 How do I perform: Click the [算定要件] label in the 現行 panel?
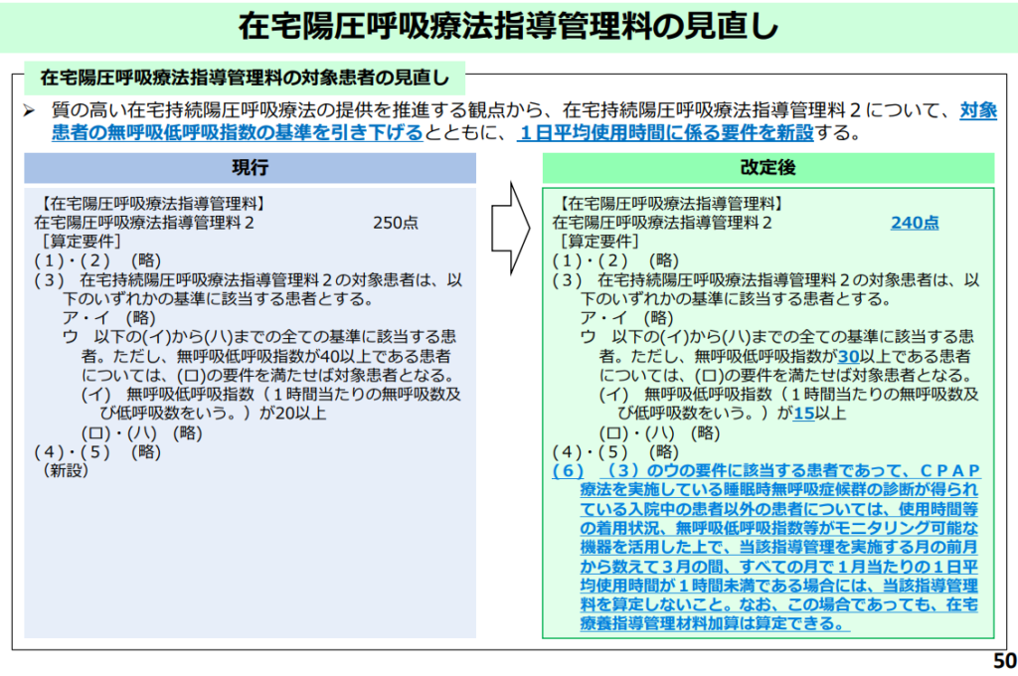coord(81,242)
